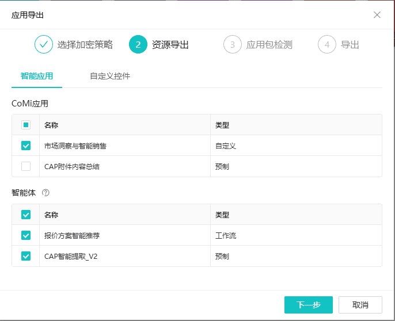Click the 智能体 section heading
Viewport: 395px width, 321px height.
coord(24,193)
